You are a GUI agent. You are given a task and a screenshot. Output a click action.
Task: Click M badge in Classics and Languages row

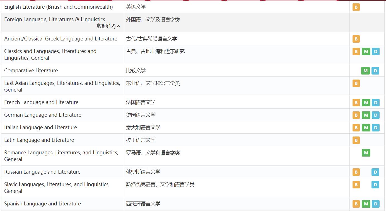point(366,51)
